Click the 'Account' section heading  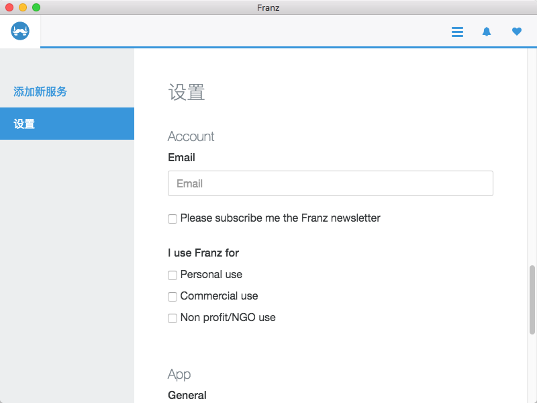pos(191,136)
